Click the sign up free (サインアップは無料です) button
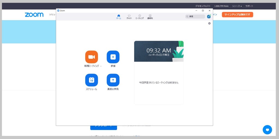The width and height of the screenshot is (279, 139). pos(237,15)
